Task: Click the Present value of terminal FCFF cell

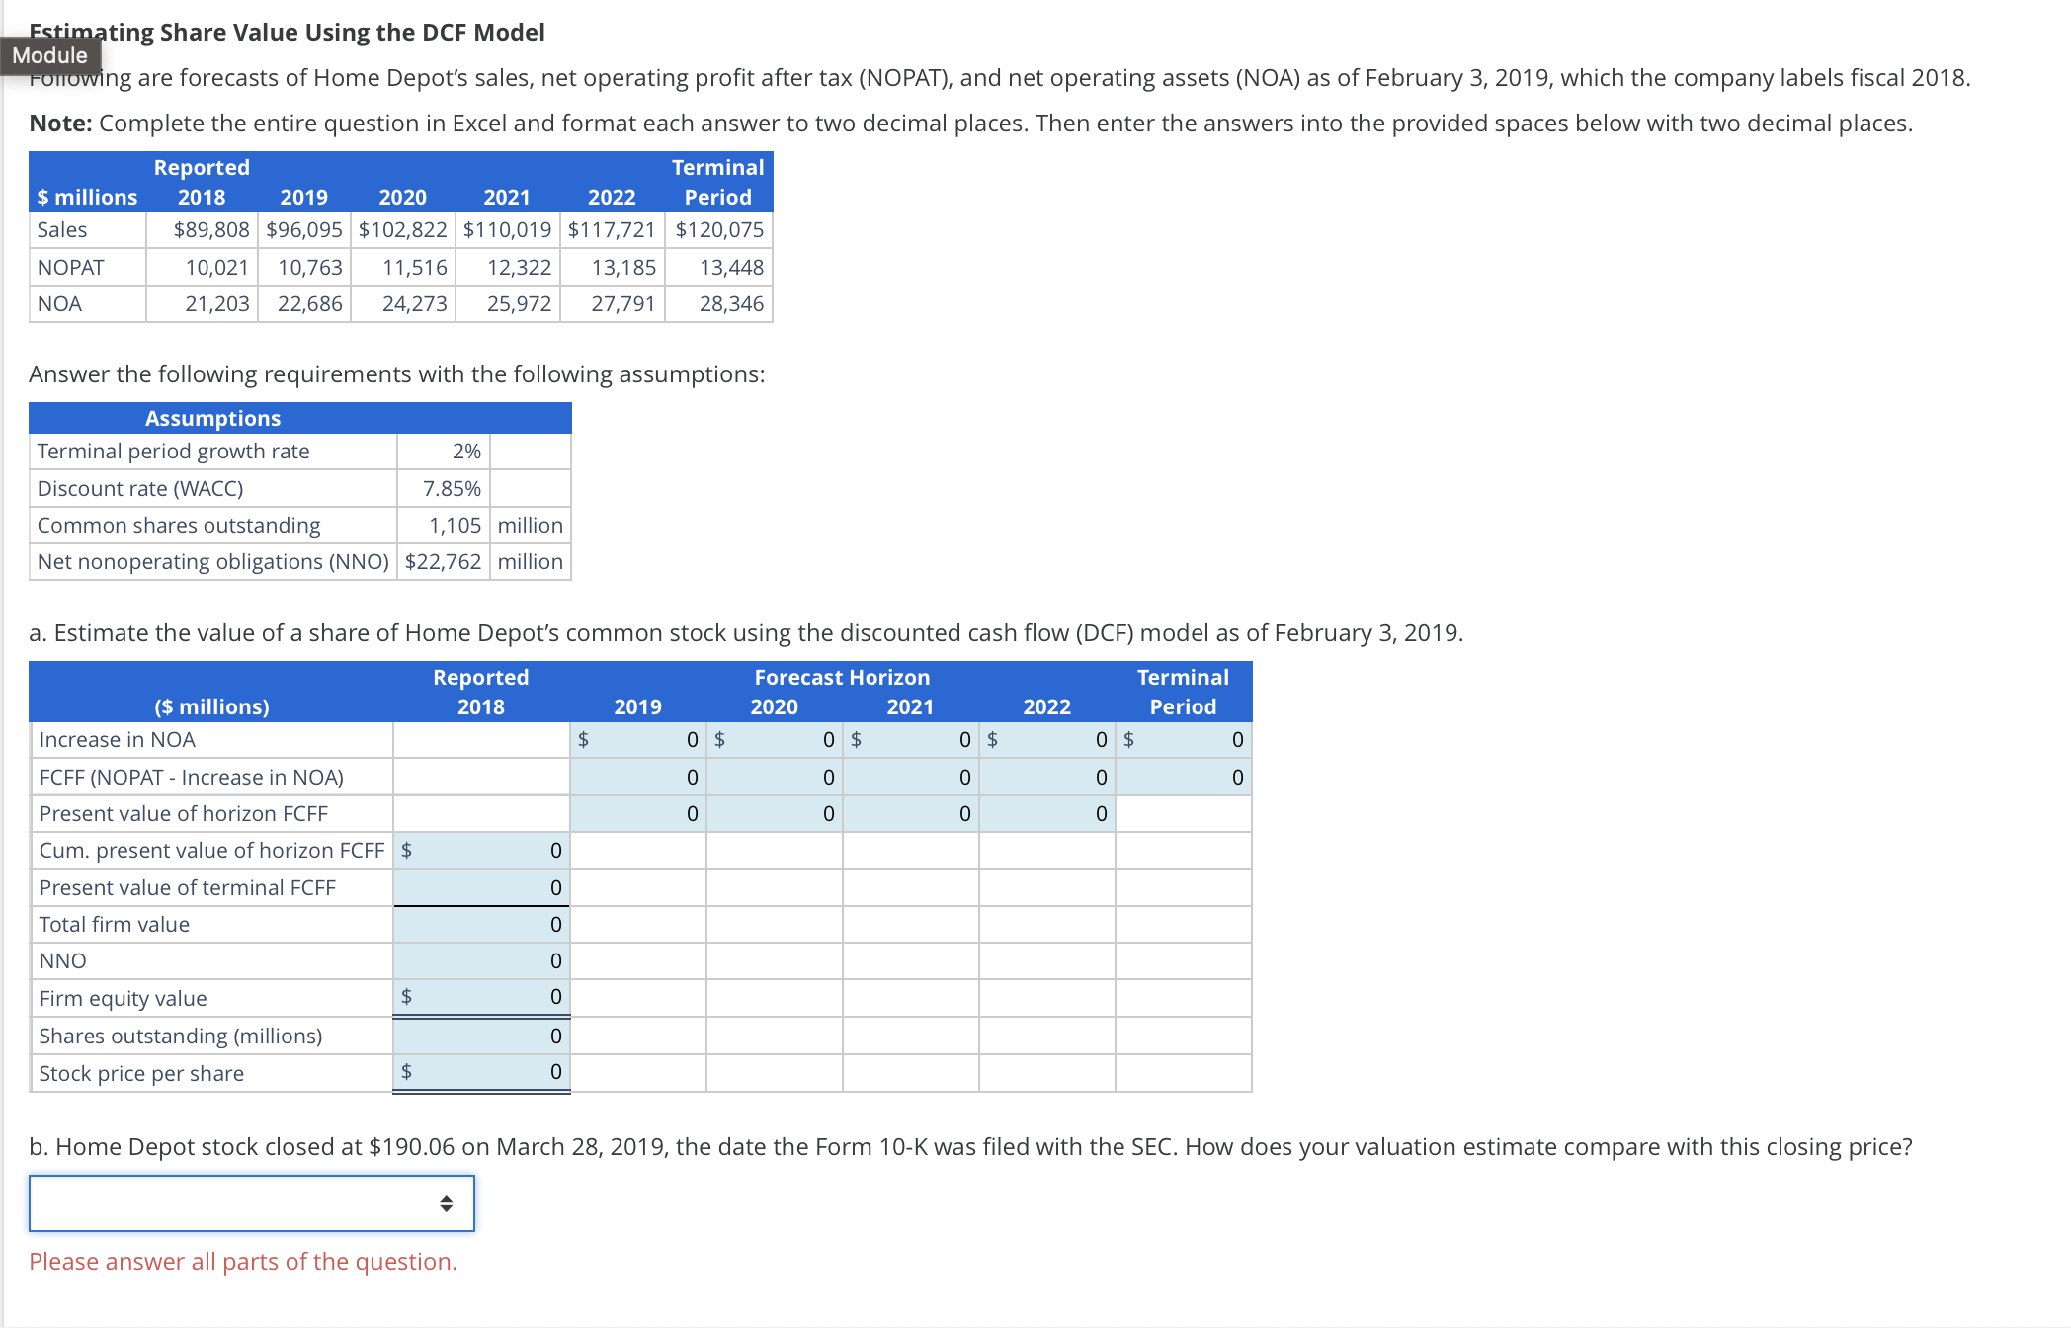Action: point(482,887)
